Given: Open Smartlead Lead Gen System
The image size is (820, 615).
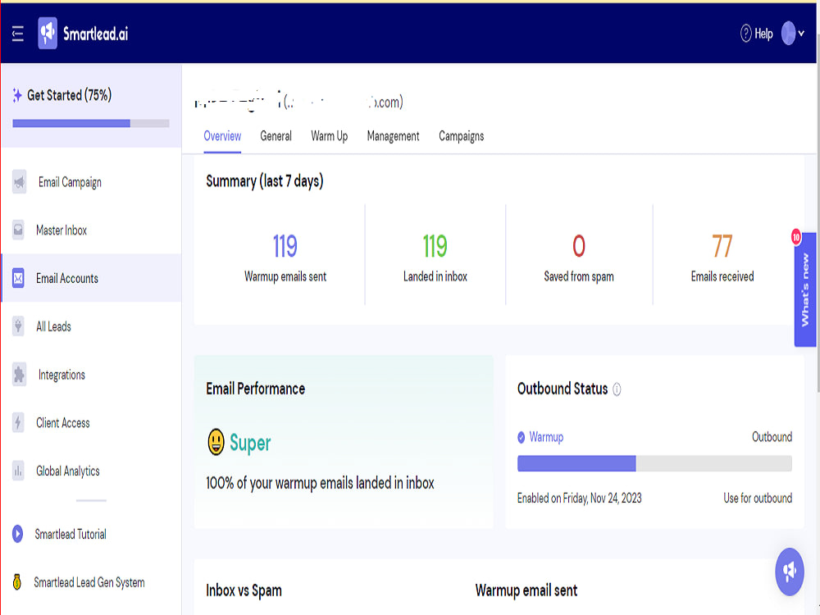Looking at the screenshot, I should tap(88, 582).
